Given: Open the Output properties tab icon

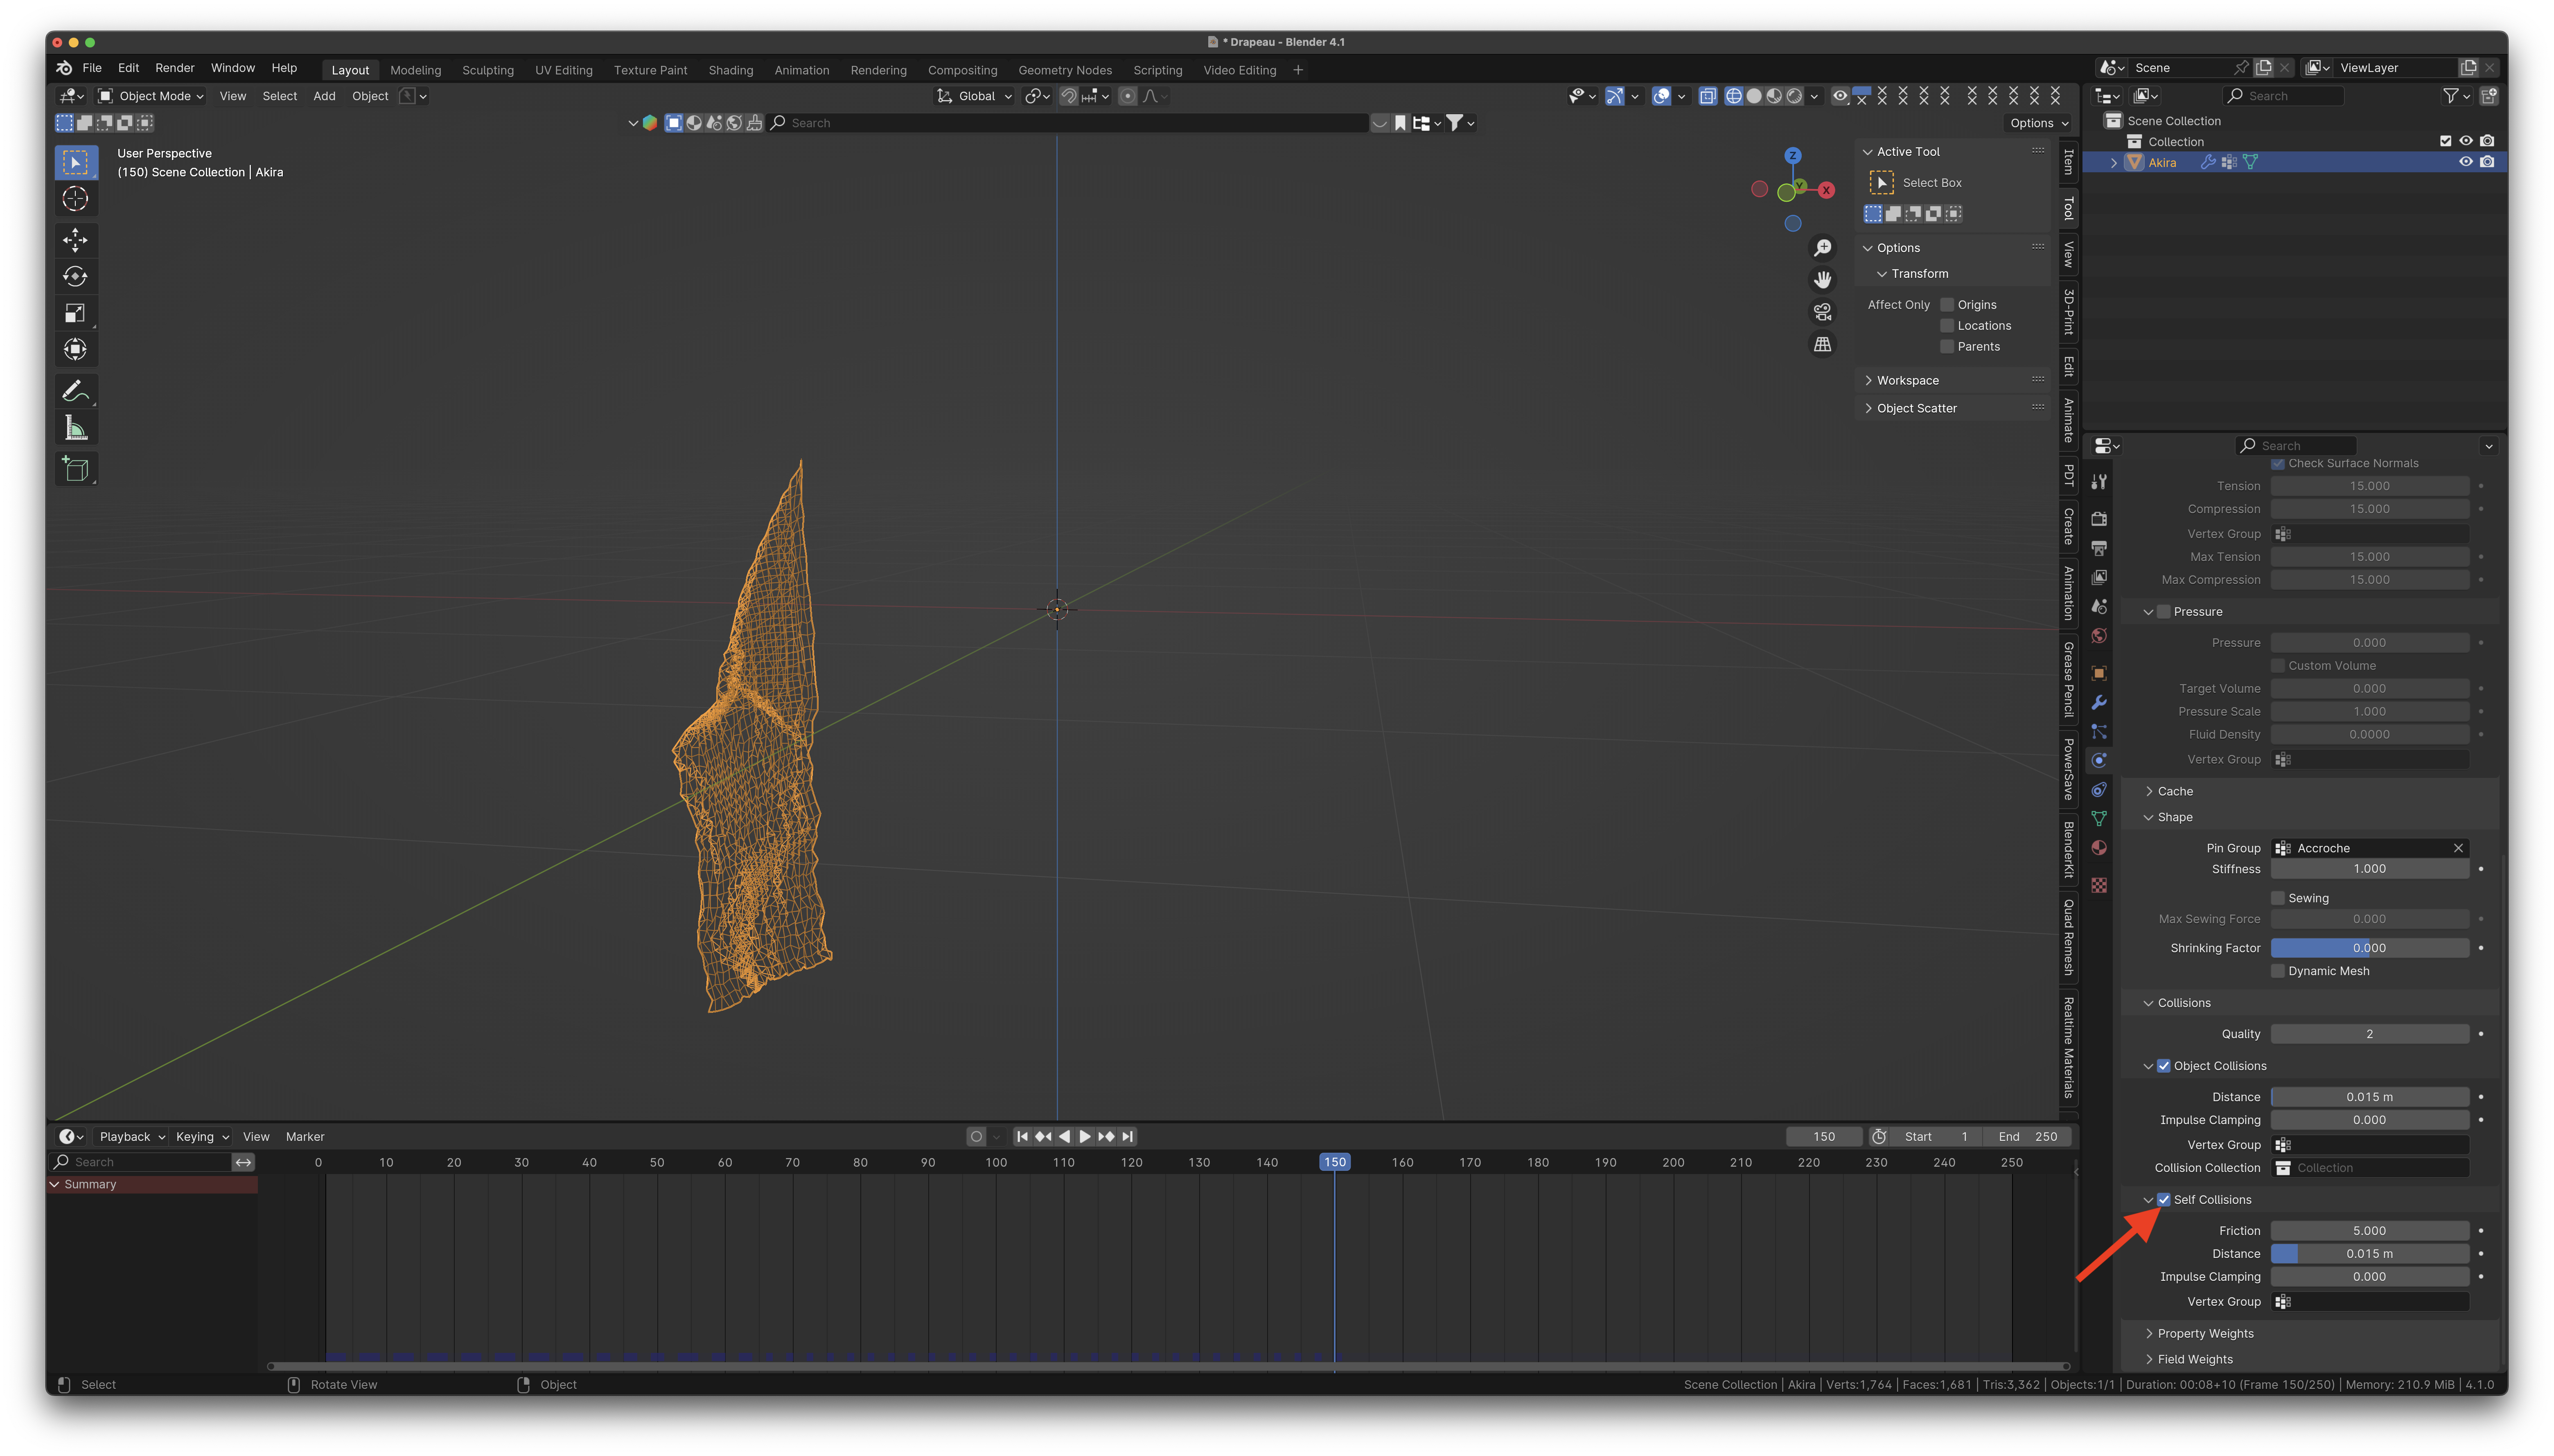Looking at the screenshot, I should (2099, 548).
